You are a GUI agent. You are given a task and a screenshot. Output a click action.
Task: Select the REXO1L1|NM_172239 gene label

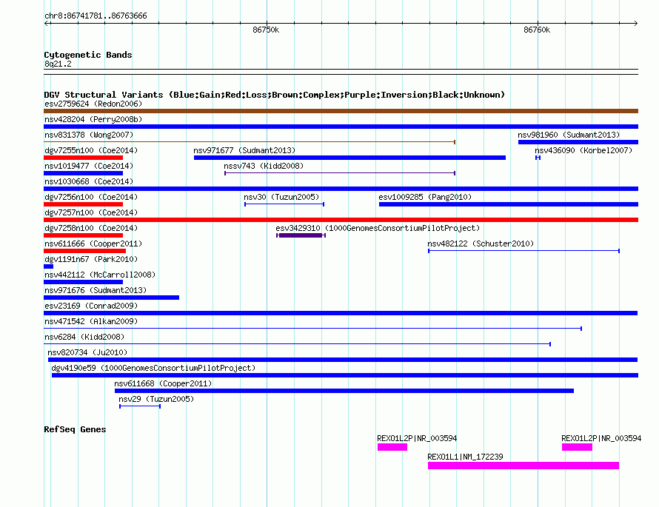tap(465, 457)
